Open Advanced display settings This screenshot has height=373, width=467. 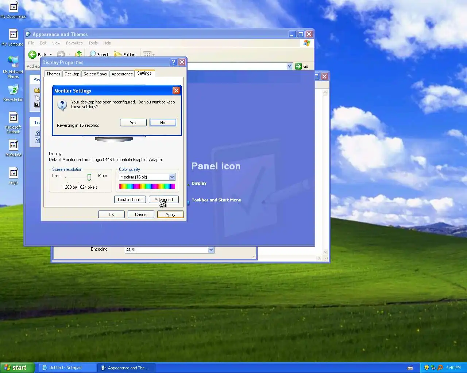tap(163, 200)
